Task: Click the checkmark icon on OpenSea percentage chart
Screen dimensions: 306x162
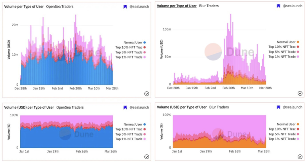Action: pos(147,157)
